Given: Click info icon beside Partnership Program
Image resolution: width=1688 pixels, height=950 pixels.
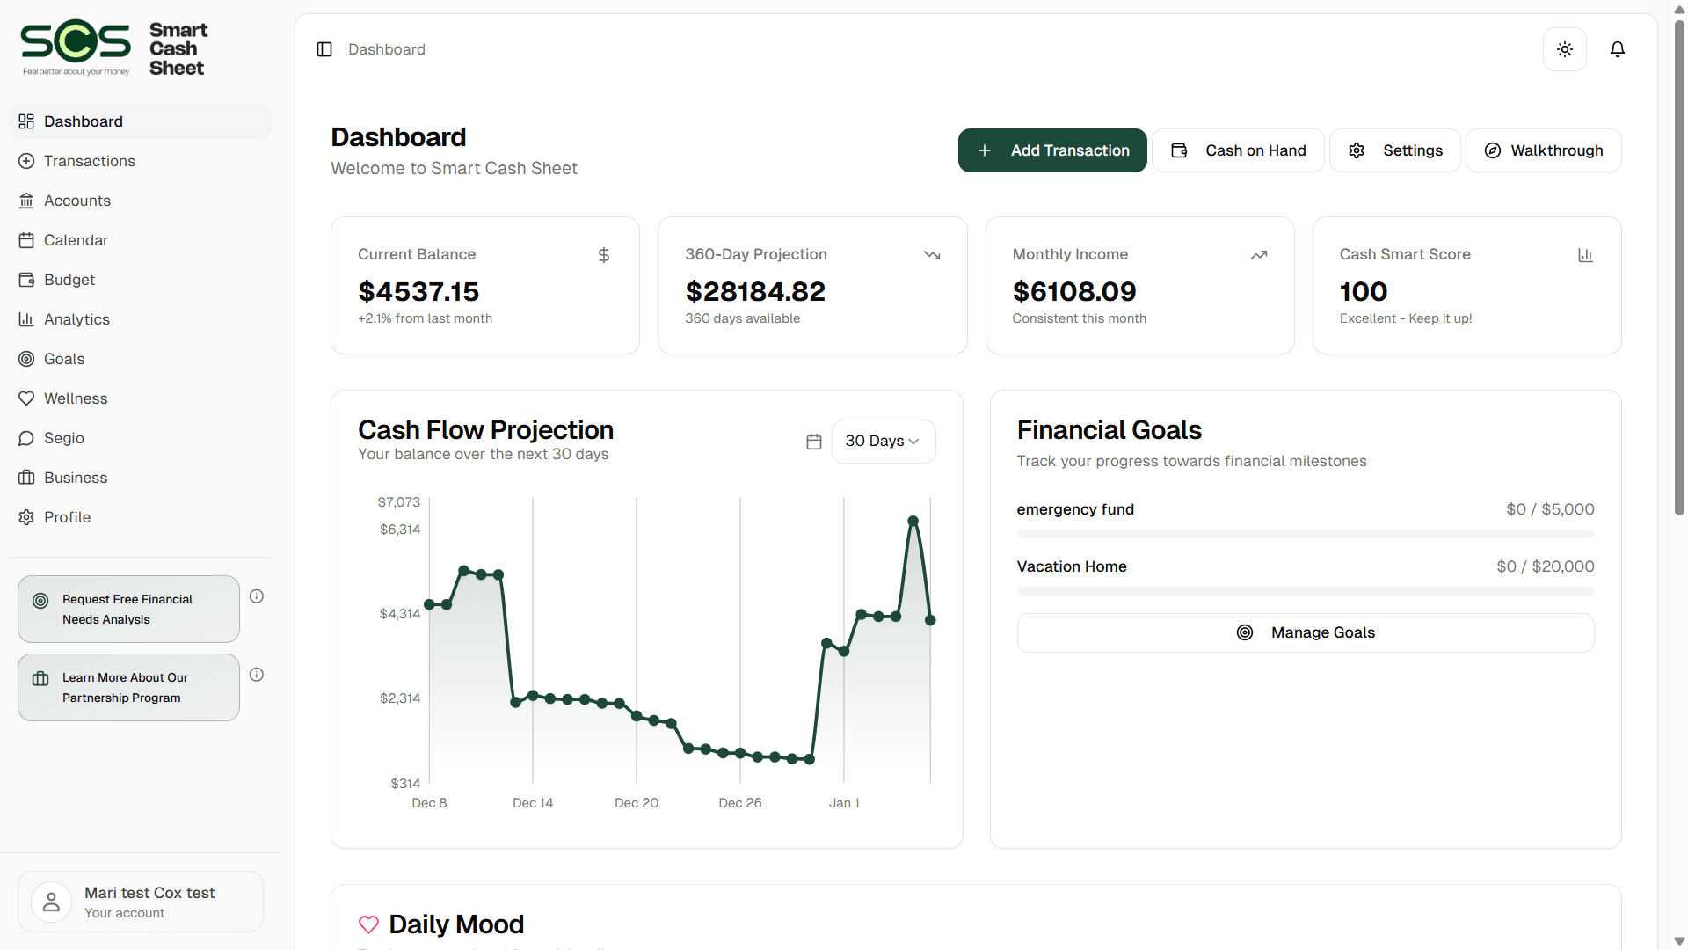Looking at the screenshot, I should [257, 675].
